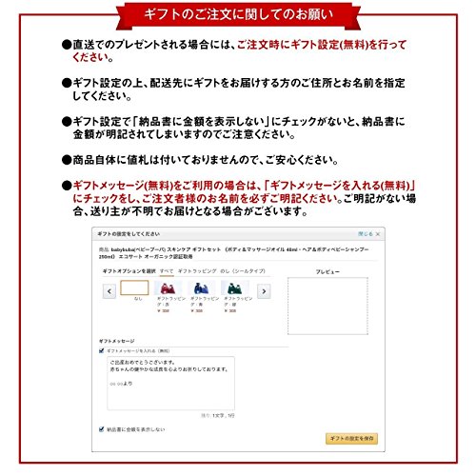
Task: Switch to the すべて tab
Action: click(x=167, y=271)
